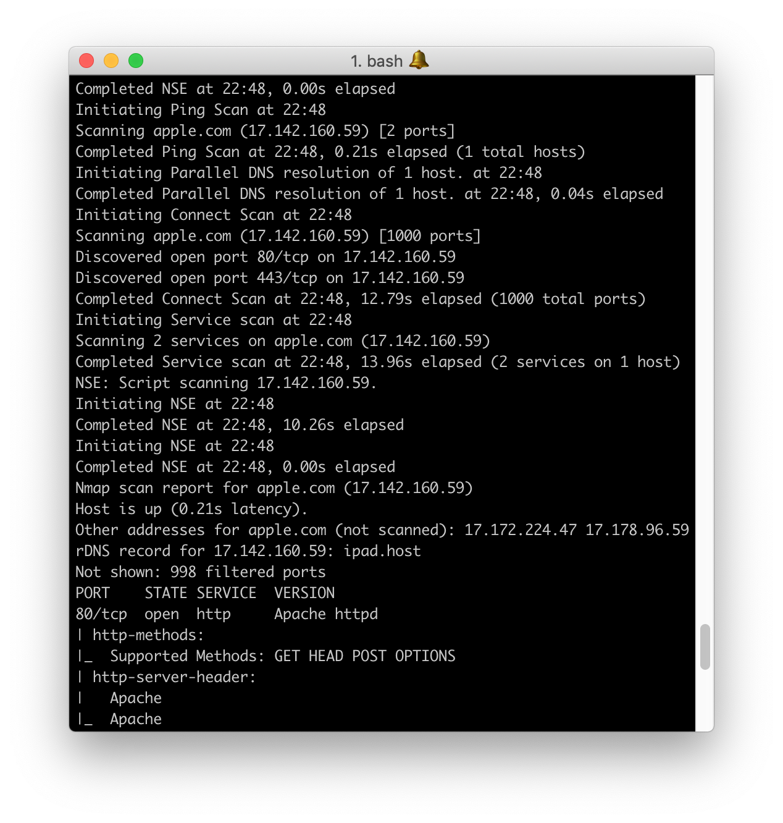This screenshot has width=783, height=823.
Task: Click IP address 17.178.96.59
Action: pyautogui.click(x=637, y=530)
